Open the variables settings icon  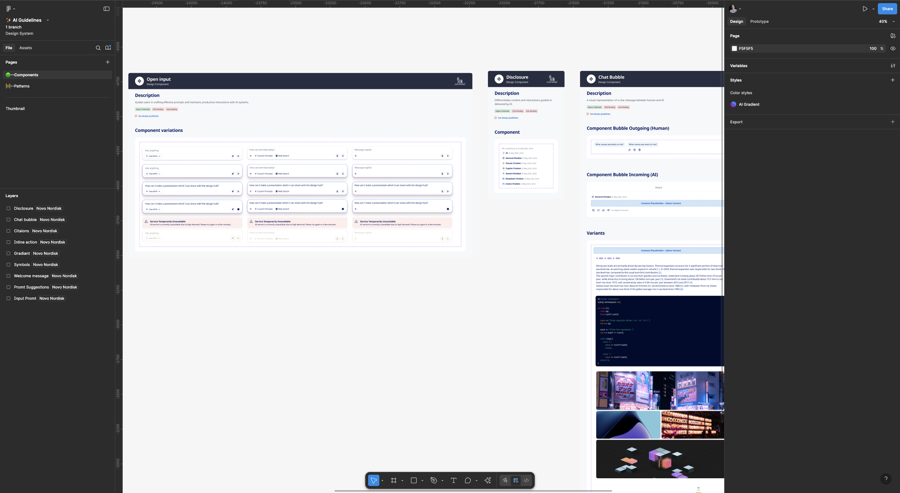(x=893, y=66)
